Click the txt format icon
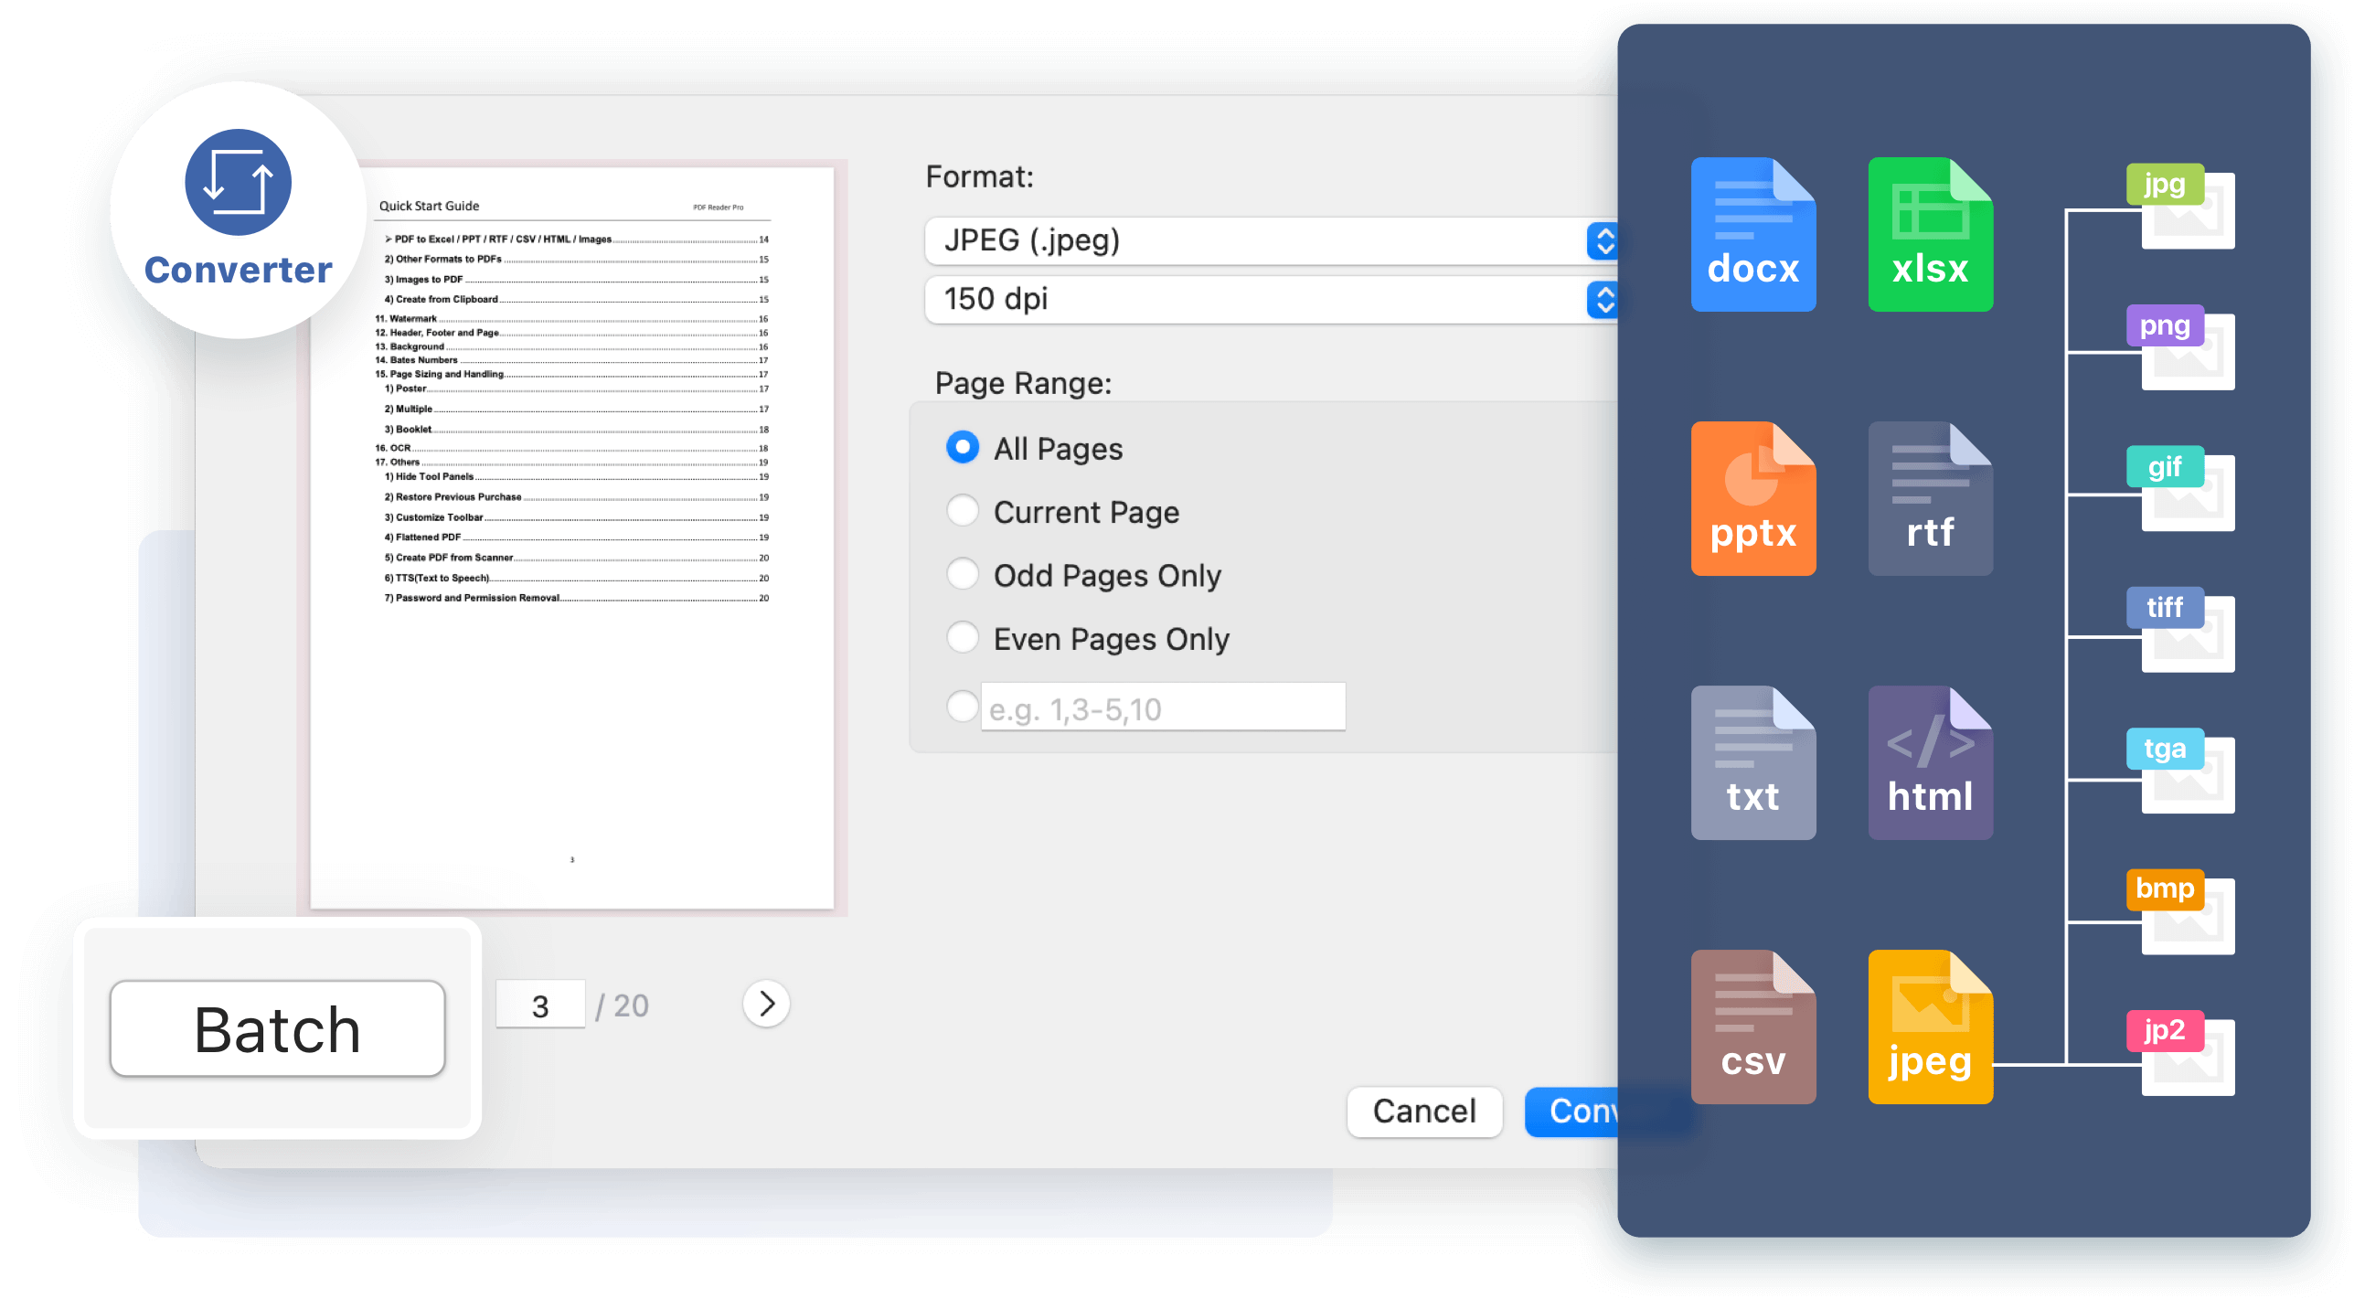2354x1298 pixels. pyautogui.click(x=1752, y=761)
